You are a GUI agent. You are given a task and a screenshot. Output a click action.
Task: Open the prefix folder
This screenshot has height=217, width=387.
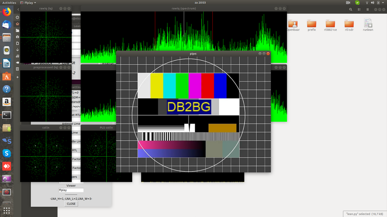point(313,25)
